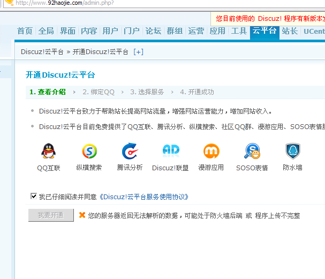Viewport: 325px width, 279px height.
Task: Click the 漫游应用 label text
Action: point(211,168)
